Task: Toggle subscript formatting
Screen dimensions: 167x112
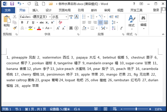Action: pyautogui.click(x=47, y=22)
